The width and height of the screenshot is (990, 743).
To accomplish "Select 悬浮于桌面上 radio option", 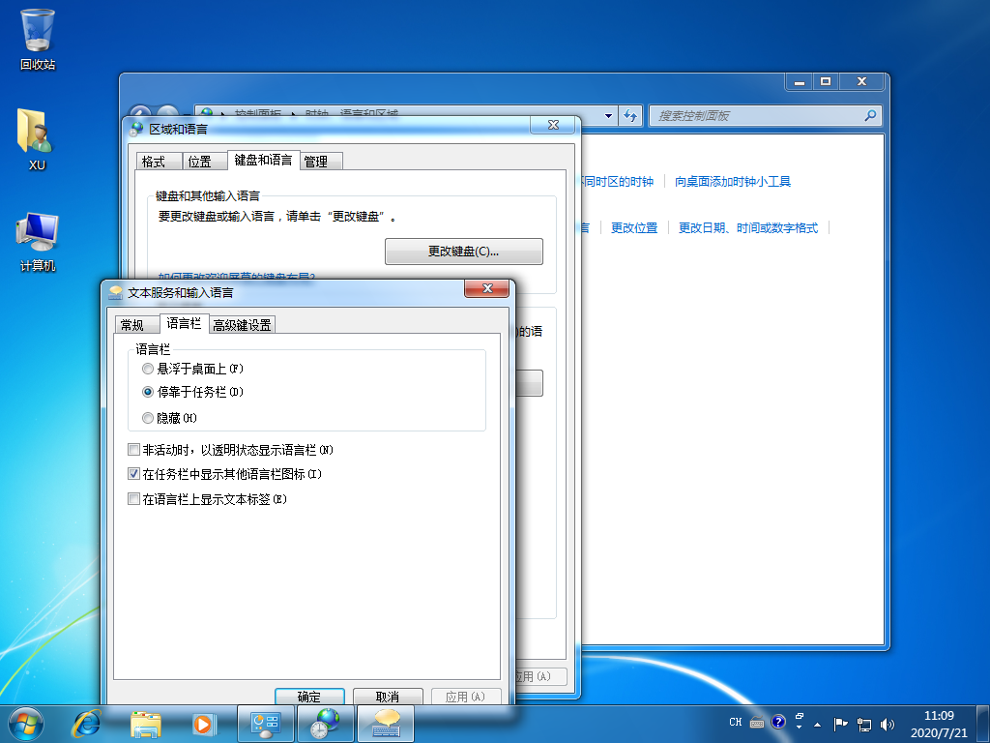I will [147, 369].
